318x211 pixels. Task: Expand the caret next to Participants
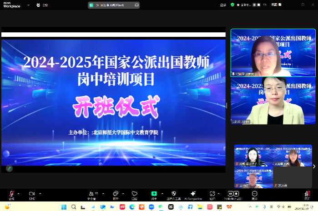point(103,193)
